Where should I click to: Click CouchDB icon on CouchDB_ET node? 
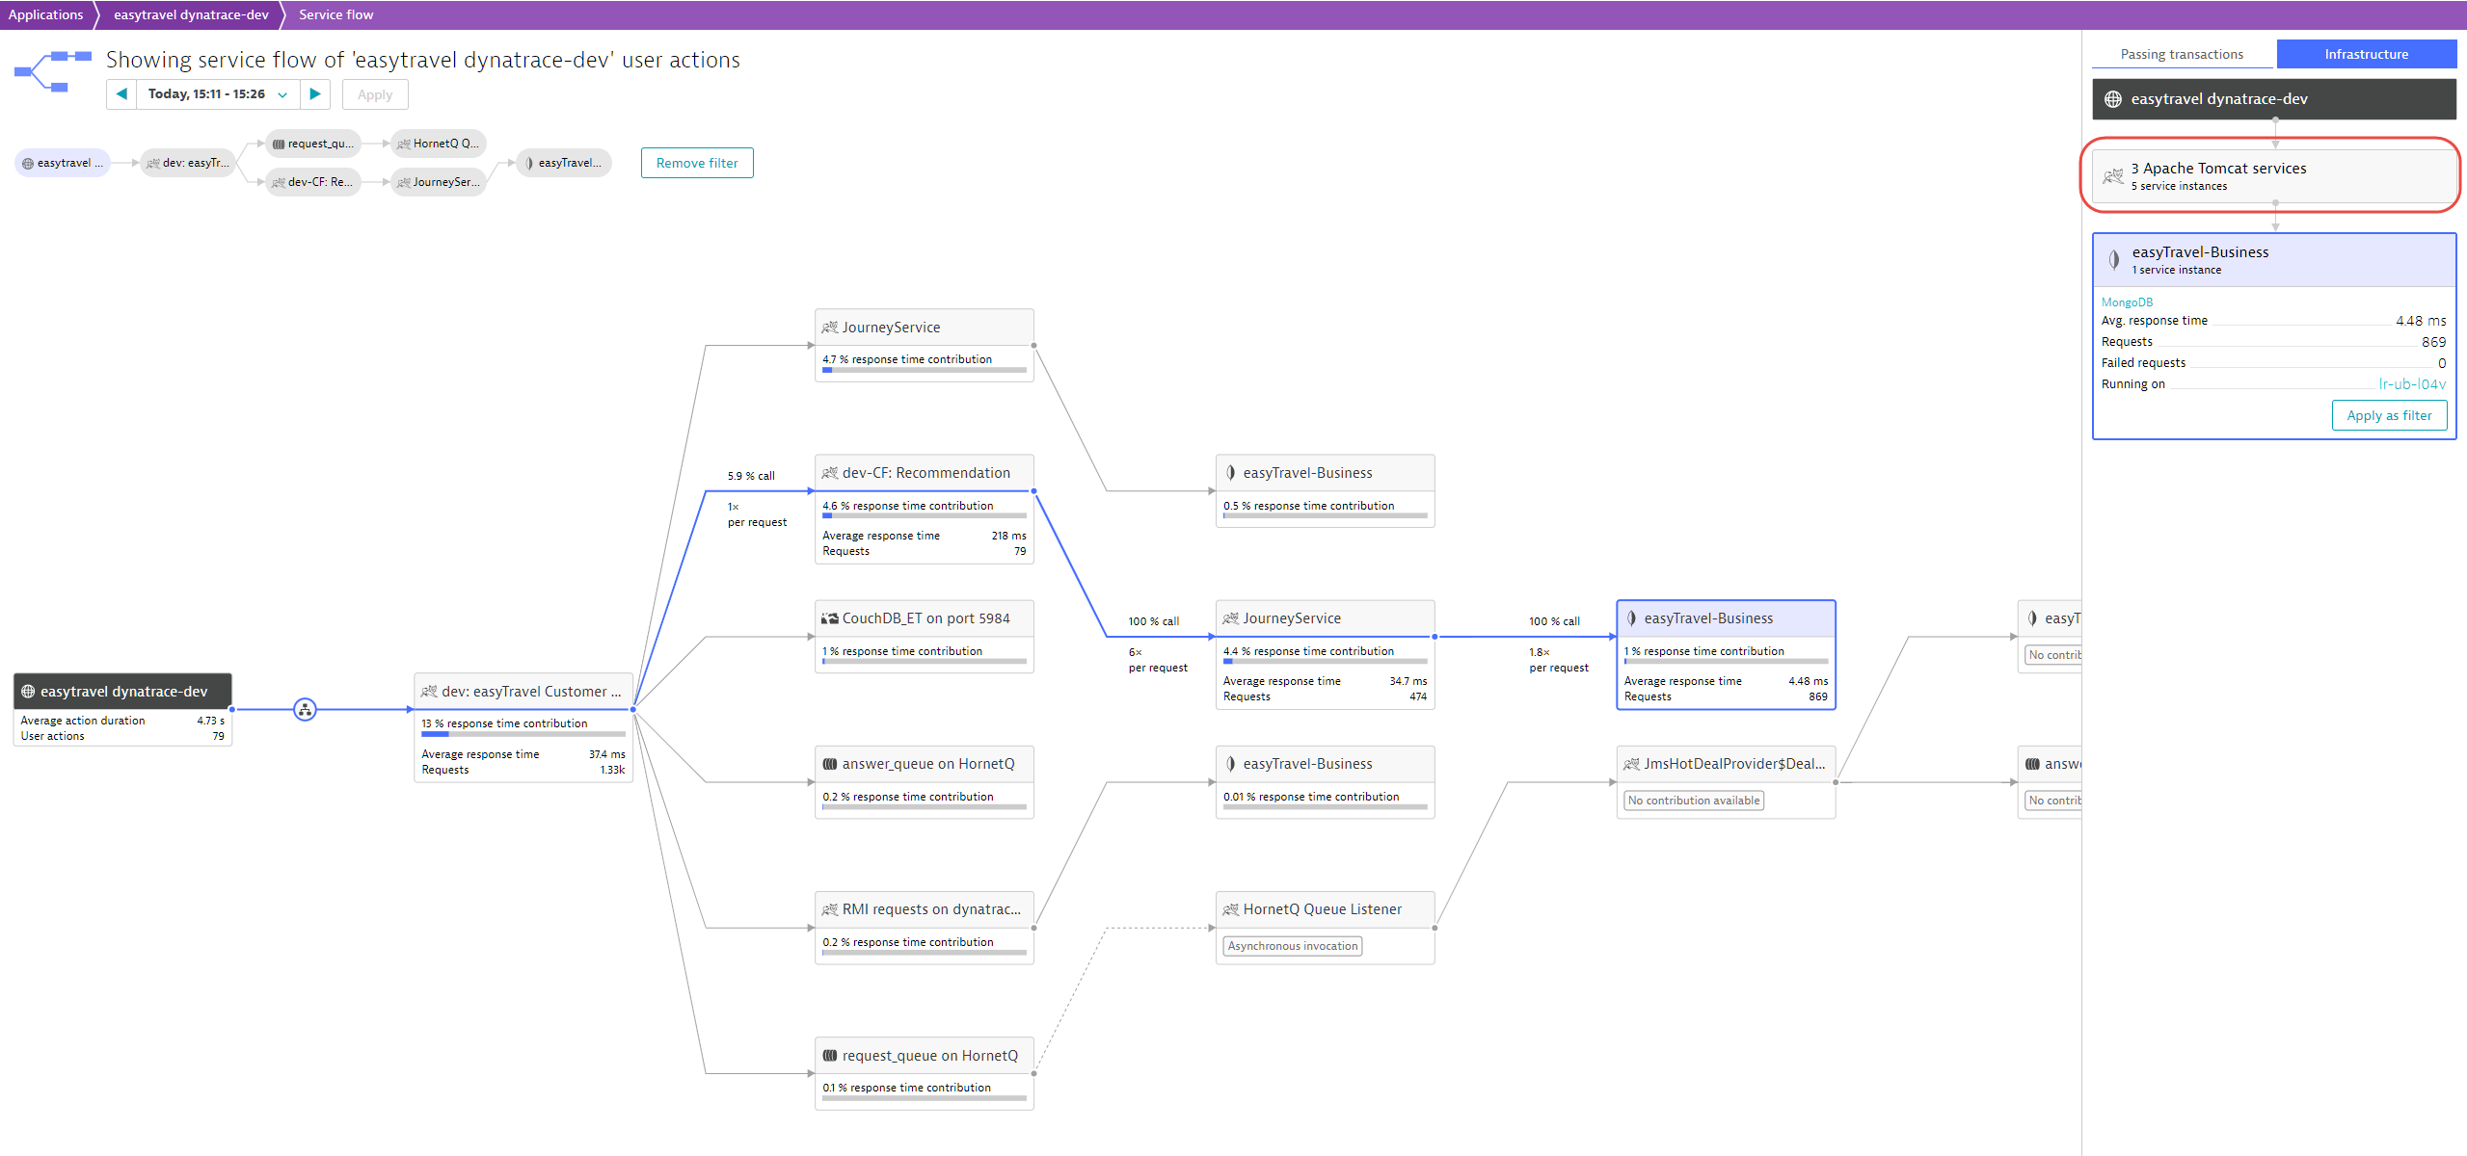click(830, 618)
